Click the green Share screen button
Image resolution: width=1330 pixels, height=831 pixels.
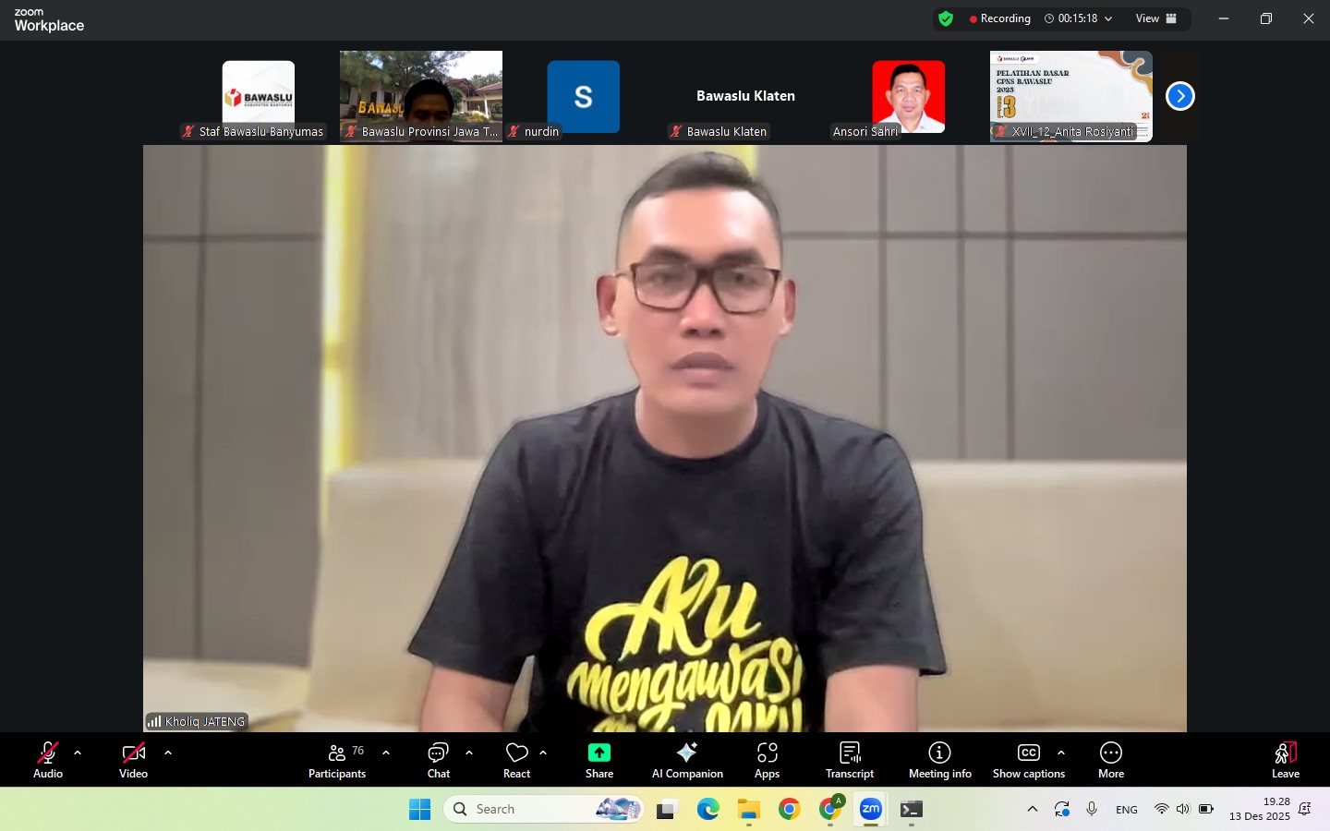[x=598, y=760]
